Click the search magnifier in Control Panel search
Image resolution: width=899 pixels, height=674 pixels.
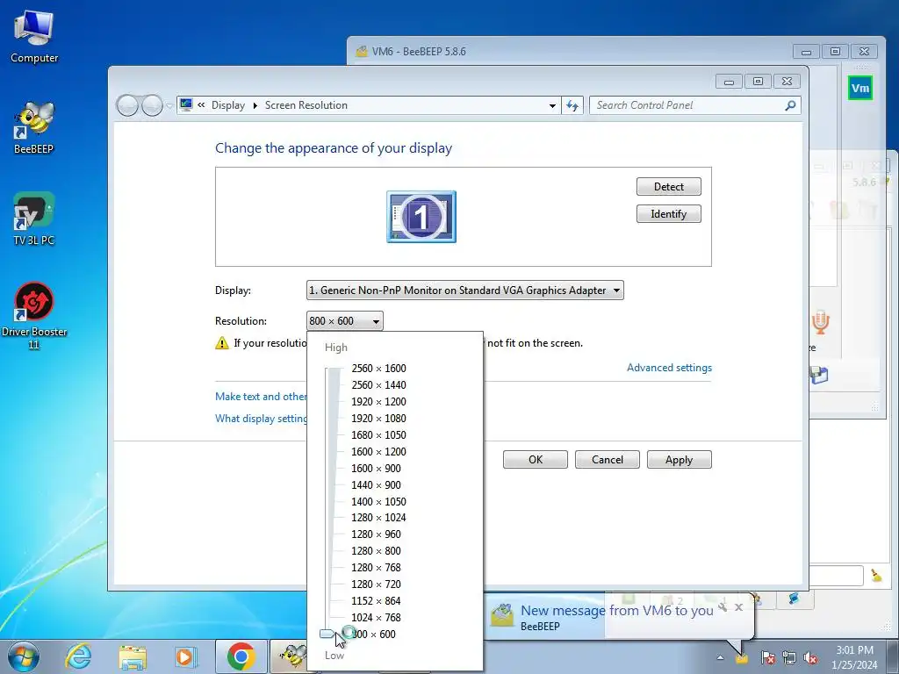pos(790,105)
